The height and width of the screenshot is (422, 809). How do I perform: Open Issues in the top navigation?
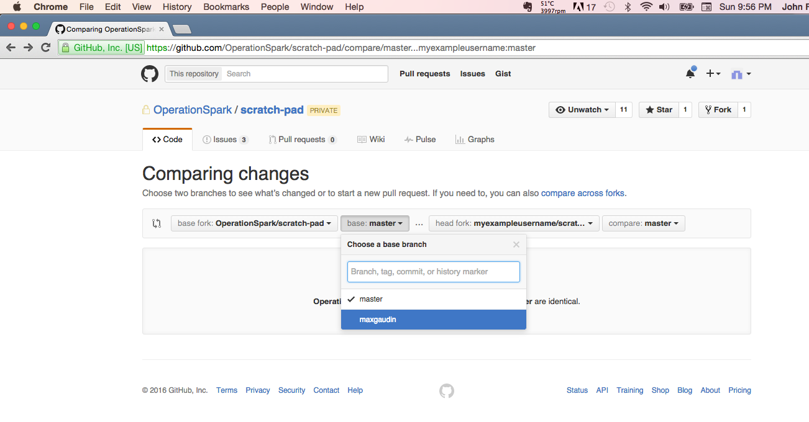pyautogui.click(x=472, y=74)
